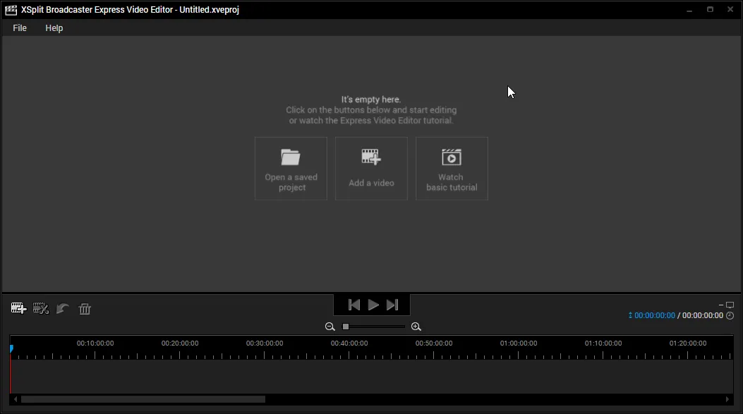Open the File menu
743x414 pixels.
coord(20,28)
